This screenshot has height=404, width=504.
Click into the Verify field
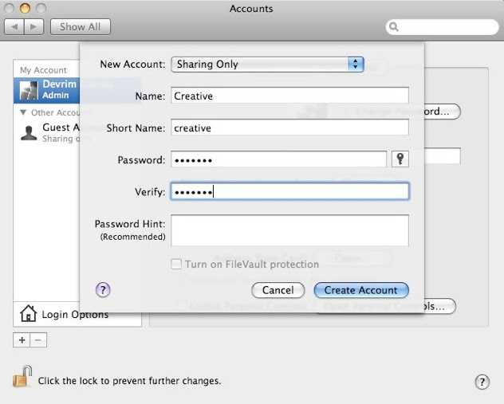click(289, 191)
